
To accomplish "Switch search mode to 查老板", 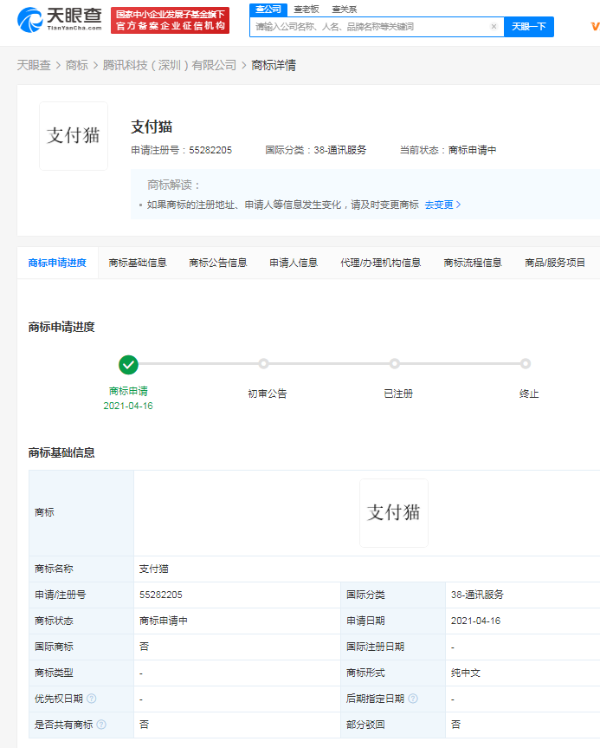I will pyautogui.click(x=306, y=9).
